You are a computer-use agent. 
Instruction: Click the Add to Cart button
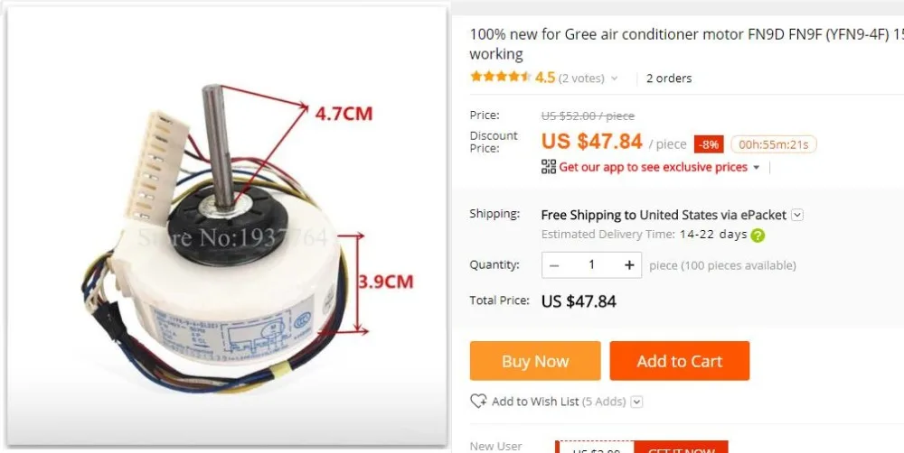680,361
